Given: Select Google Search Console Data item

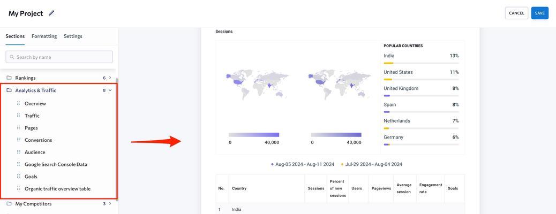Looking at the screenshot, I should [56, 164].
